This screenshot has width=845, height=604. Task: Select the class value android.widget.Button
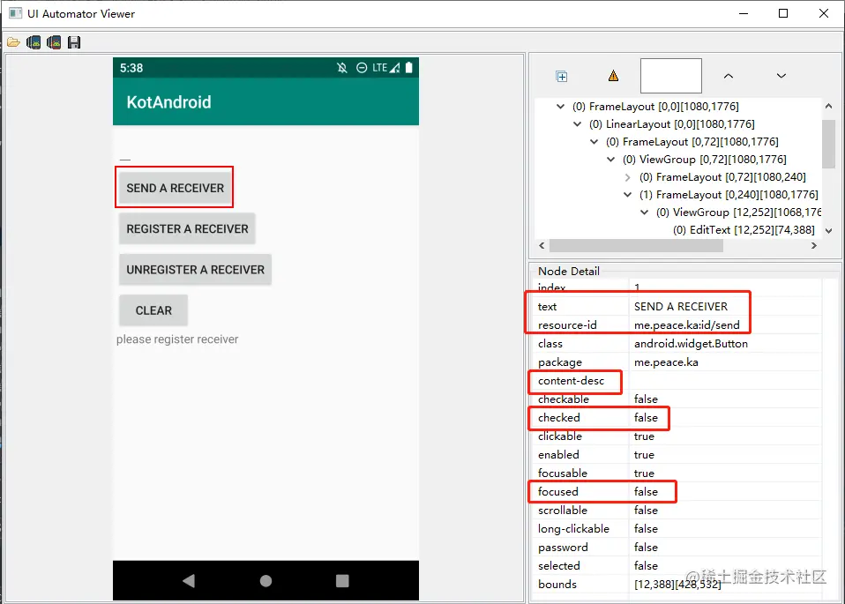click(x=725, y=344)
